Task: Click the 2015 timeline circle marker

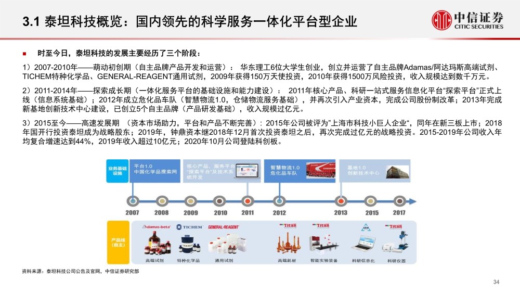Action: coord(370,201)
